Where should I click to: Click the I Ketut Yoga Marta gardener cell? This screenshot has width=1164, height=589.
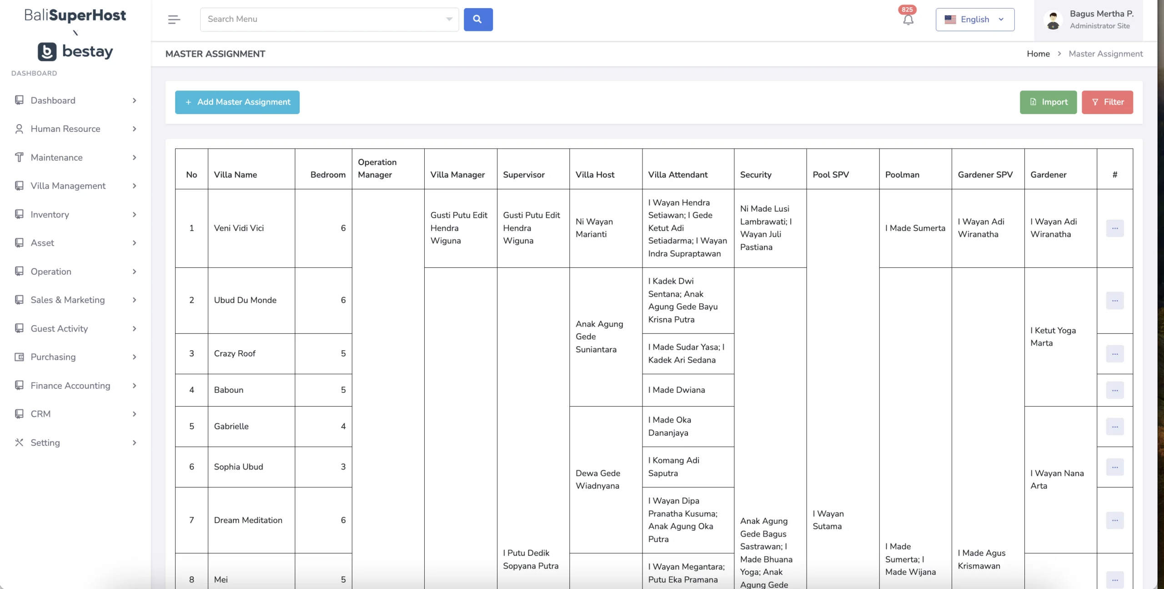[x=1060, y=337]
